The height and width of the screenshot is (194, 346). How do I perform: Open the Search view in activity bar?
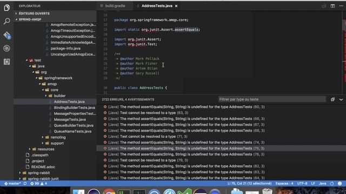(7, 22)
